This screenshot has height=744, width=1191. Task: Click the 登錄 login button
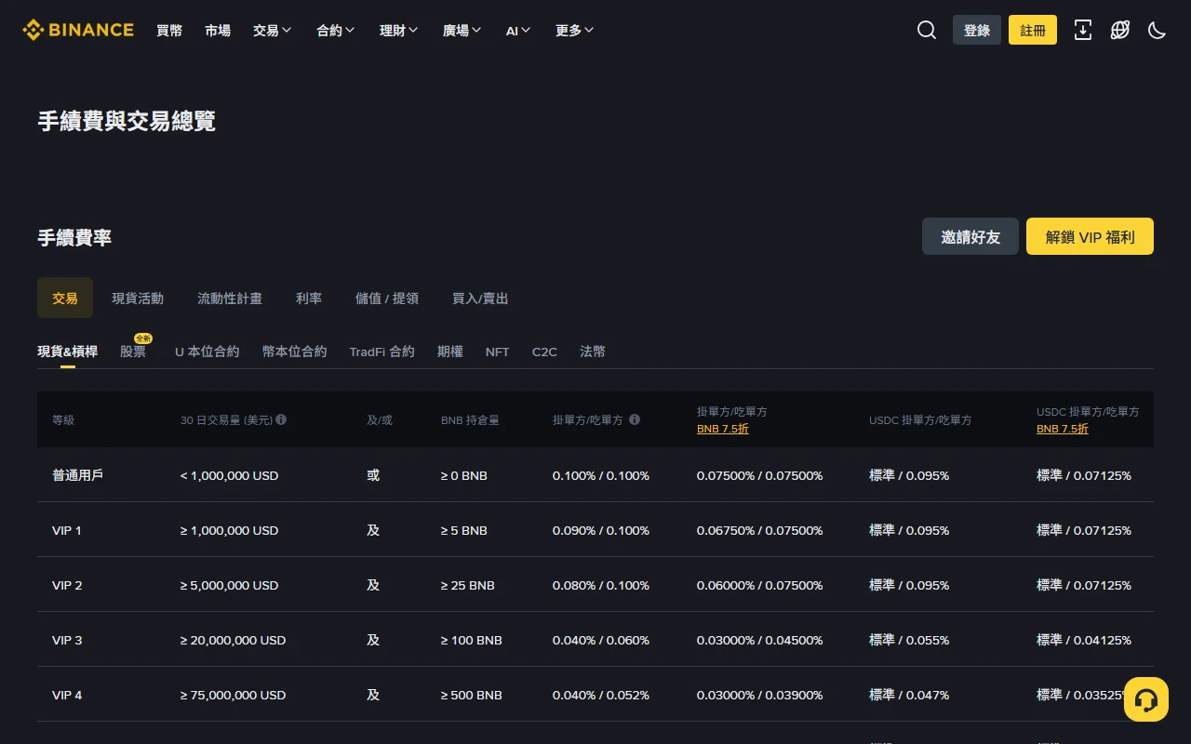click(x=977, y=30)
